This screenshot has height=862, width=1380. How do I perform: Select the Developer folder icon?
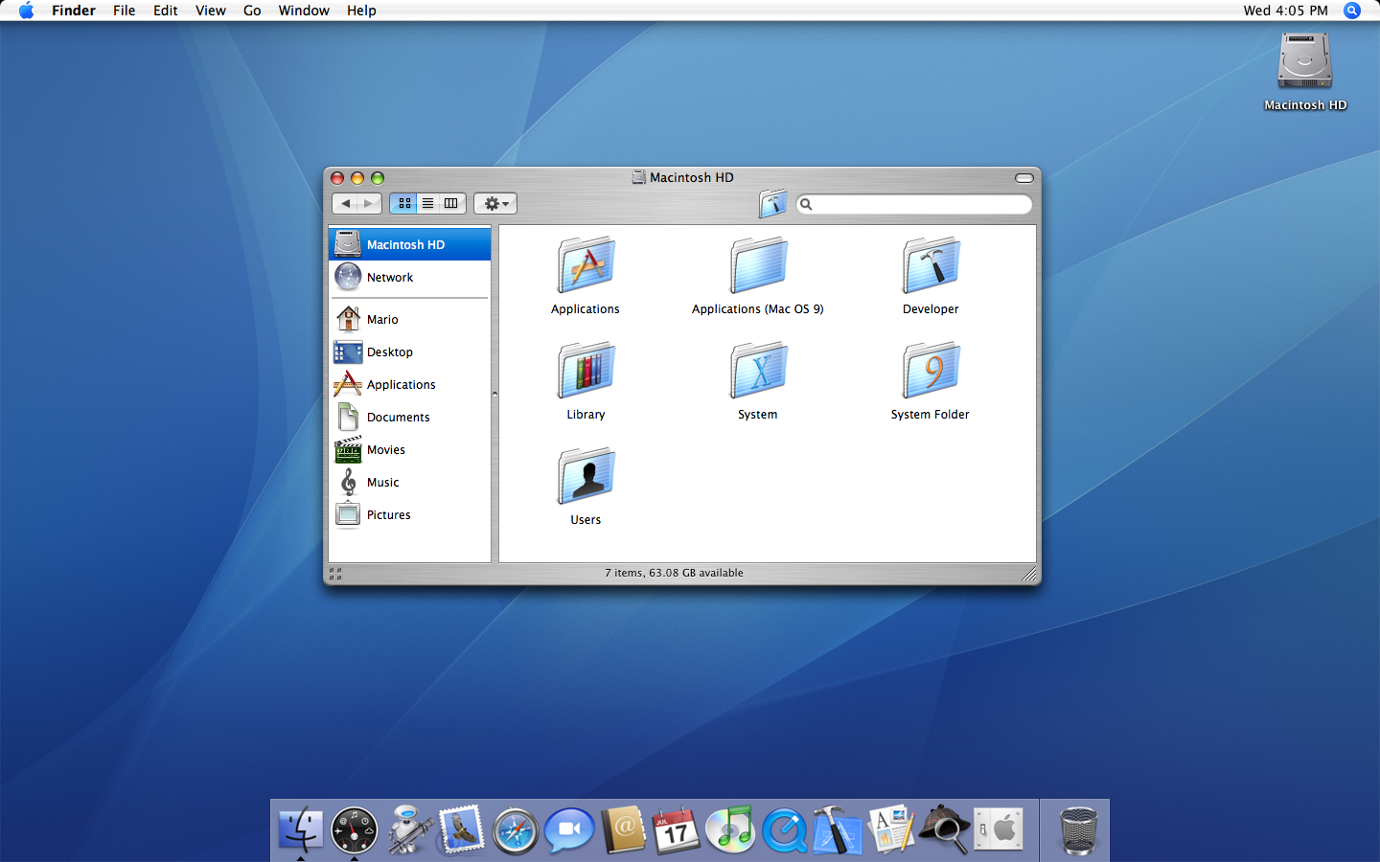(931, 265)
